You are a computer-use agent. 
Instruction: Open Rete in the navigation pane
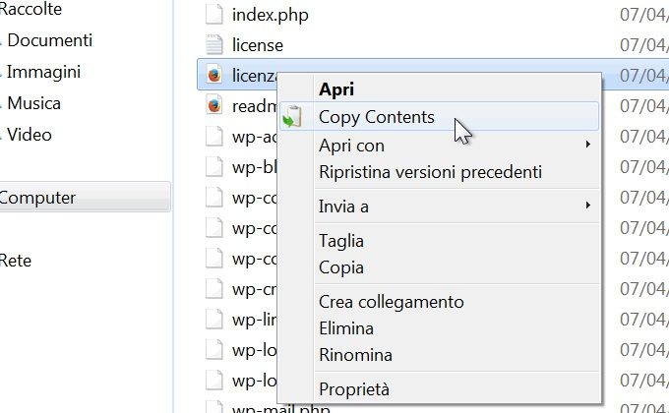(x=16, y=261)
